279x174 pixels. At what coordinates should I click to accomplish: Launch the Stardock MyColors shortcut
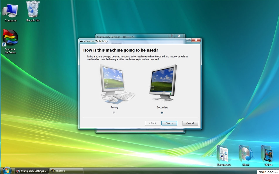tap(10, 42)
